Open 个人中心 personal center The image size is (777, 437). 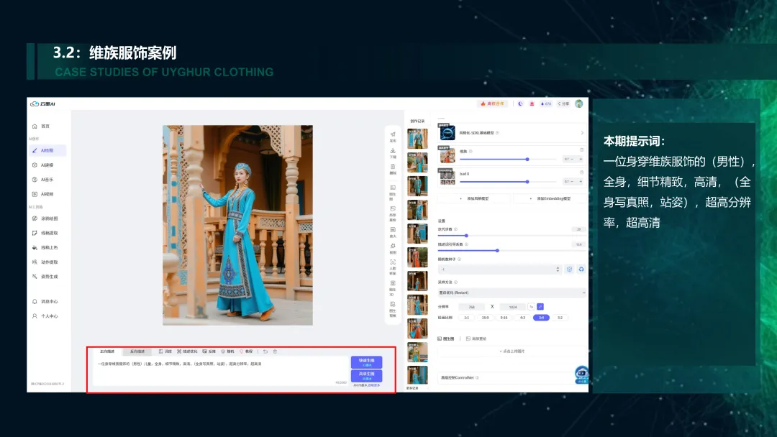[45, 316]
